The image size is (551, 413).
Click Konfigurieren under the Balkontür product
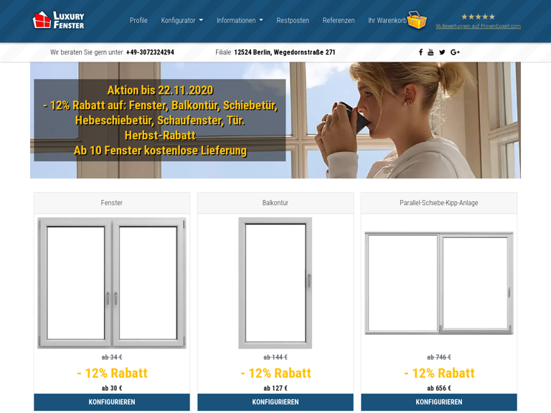(x=275, y=402)
